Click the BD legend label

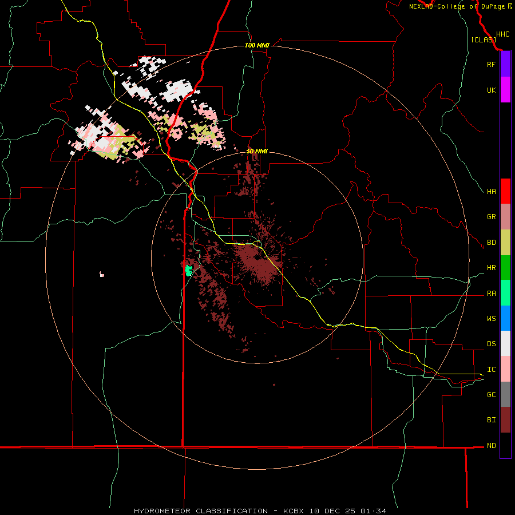[x=491, y=243]
